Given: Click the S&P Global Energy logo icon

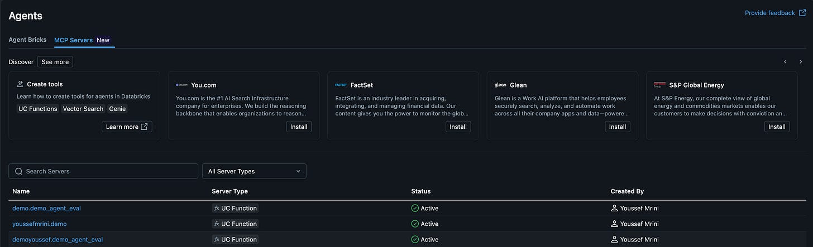Looking at the screenshot, I should pyautogui.click(x=659, y=85).
